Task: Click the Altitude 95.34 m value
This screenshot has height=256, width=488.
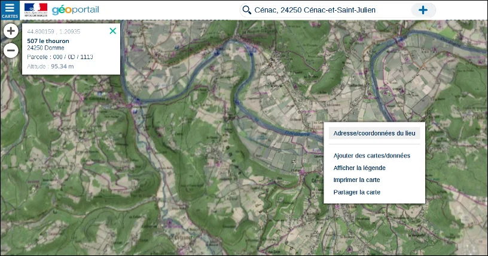Action: (62, 66)
